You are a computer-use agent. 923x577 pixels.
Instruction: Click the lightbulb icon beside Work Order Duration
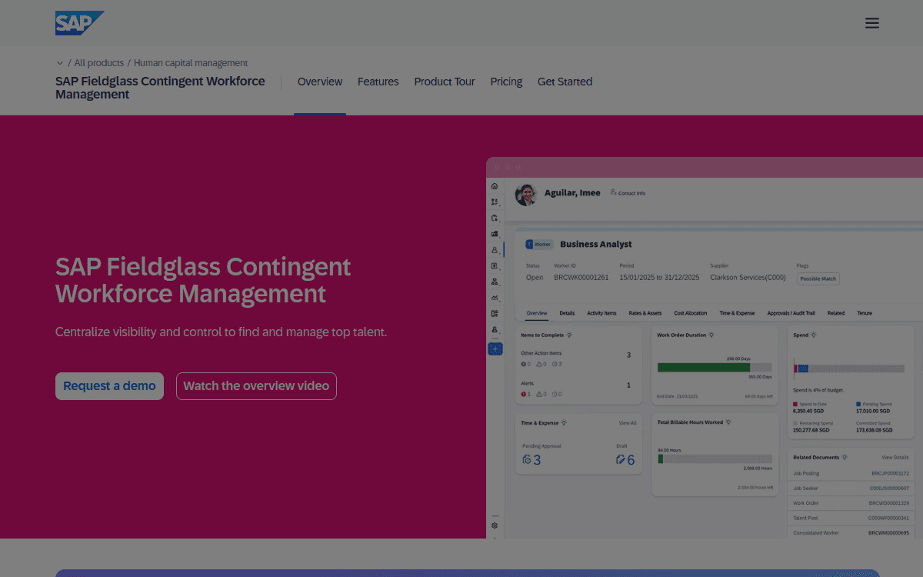(x=711, y=335)
